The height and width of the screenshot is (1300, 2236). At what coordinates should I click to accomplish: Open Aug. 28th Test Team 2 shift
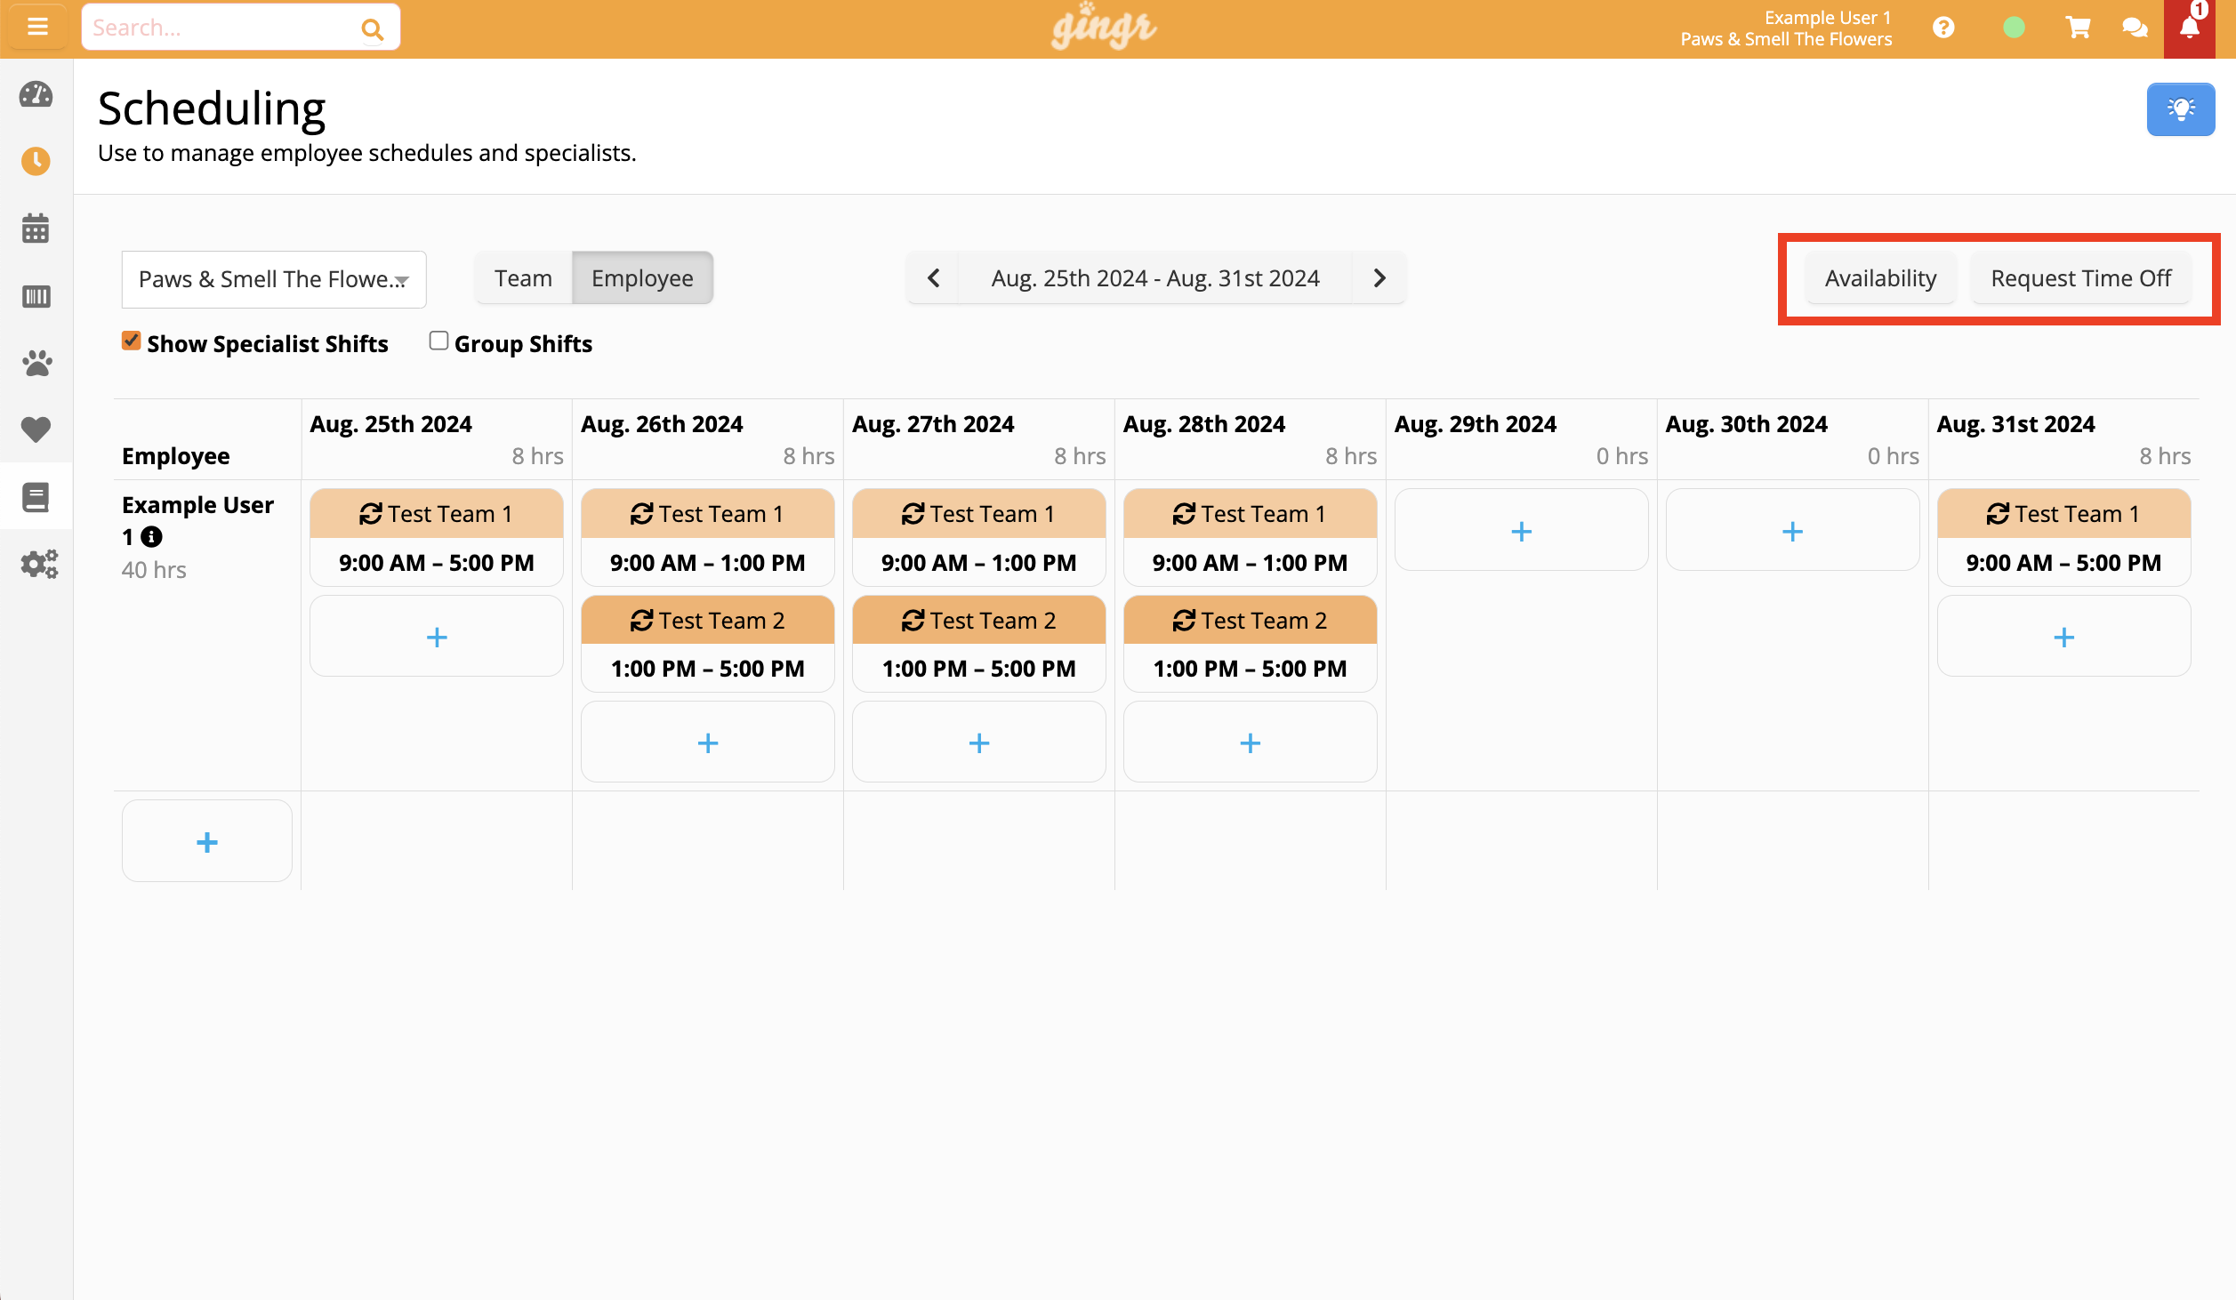pos(1250,644)
